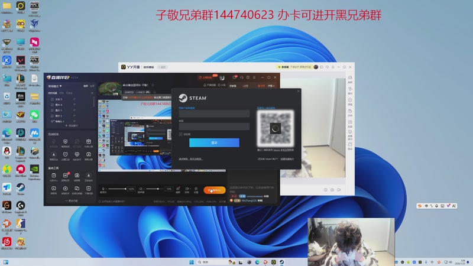Open messages icon with red badge in streaming app
The height and width of the screenshot is (266, 473).
pos(234,77)
